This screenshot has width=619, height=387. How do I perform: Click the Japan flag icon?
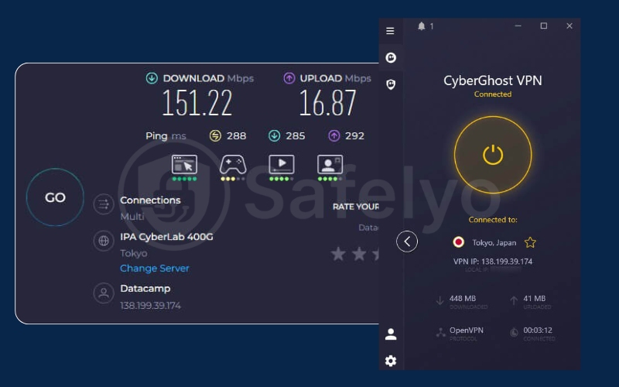[458, 242]
